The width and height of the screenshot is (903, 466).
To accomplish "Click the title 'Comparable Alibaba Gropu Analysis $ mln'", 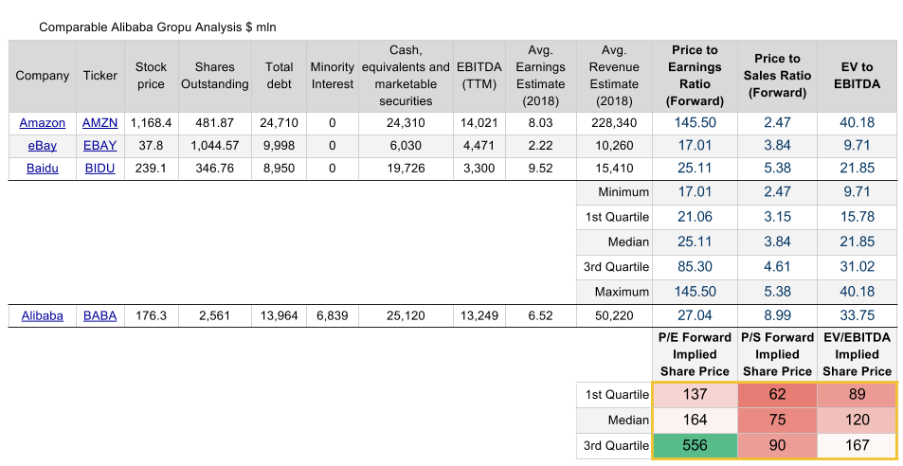I will pyautogui.click(x=157, y=27).
